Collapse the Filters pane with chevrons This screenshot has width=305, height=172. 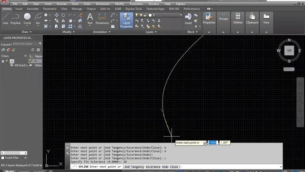tap(25, 56)
